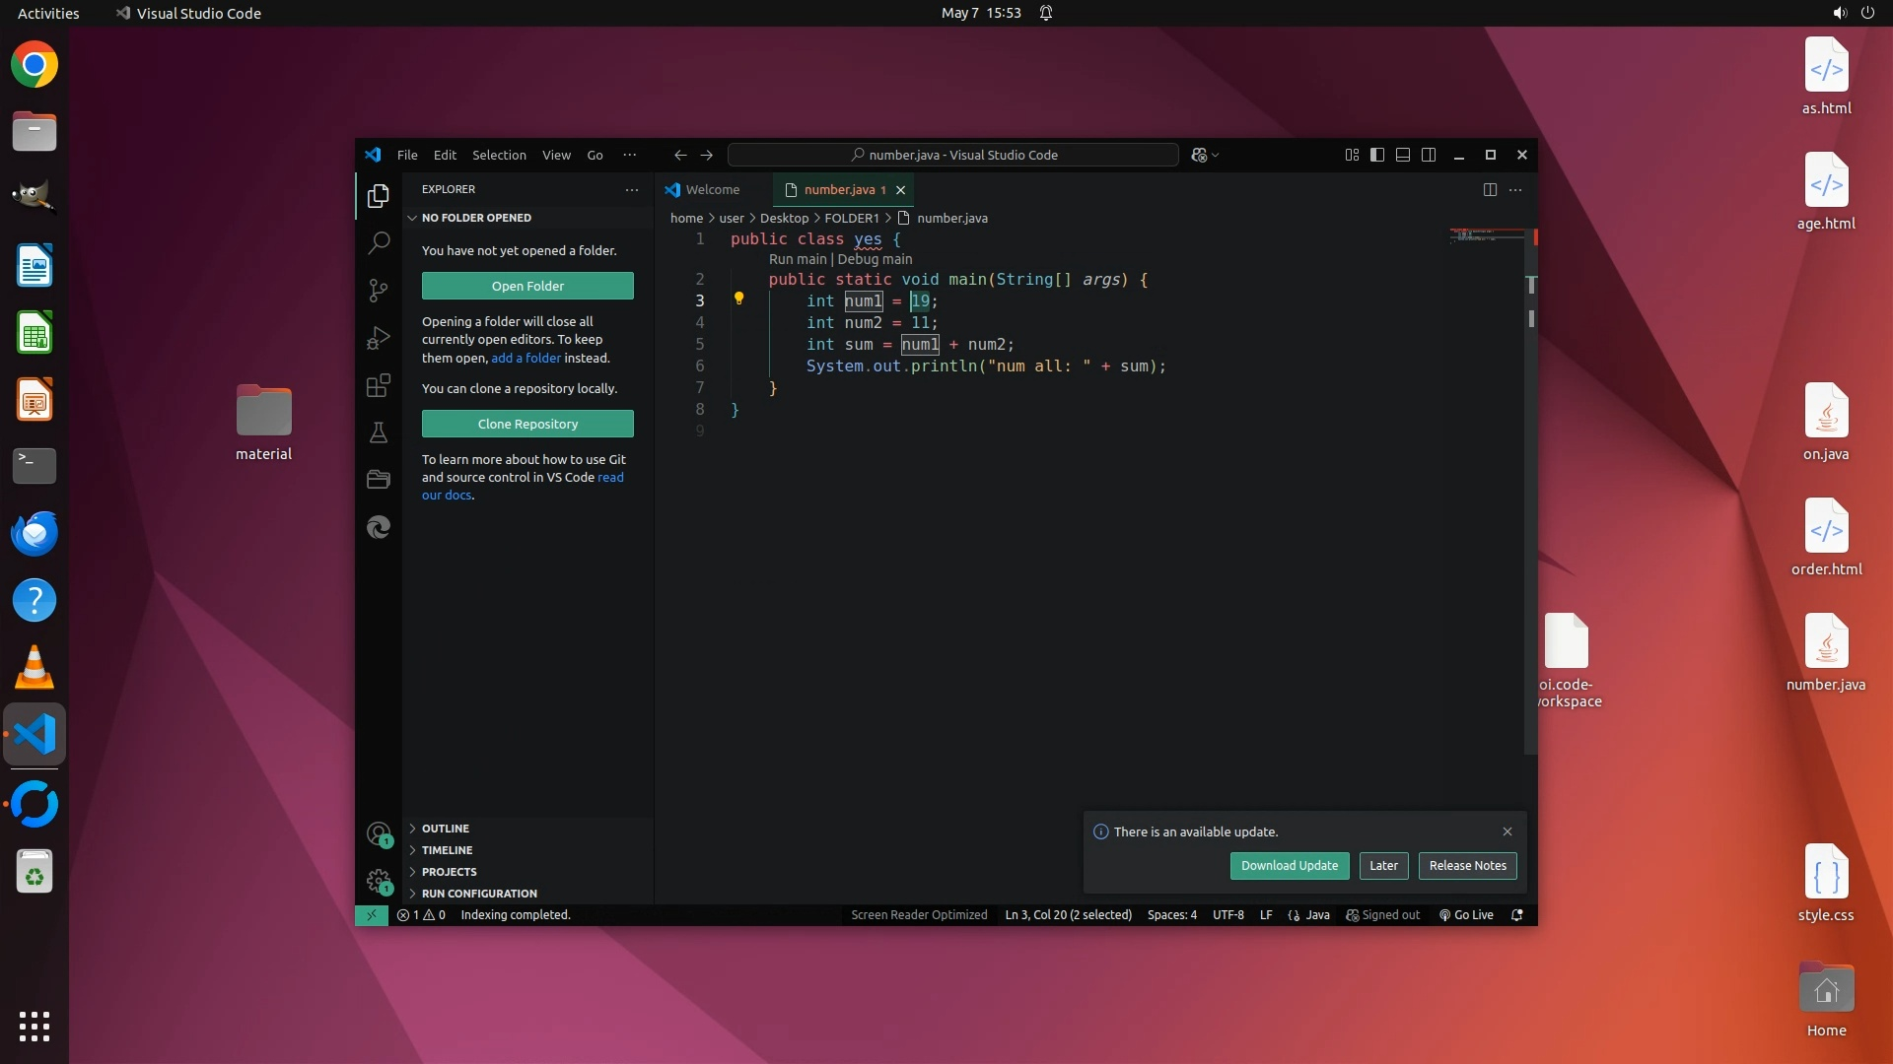This screenshot has width=1893, height=1064.
Task: Open the Source Control view
Action: pyautogui.click(x=379, y=290)
